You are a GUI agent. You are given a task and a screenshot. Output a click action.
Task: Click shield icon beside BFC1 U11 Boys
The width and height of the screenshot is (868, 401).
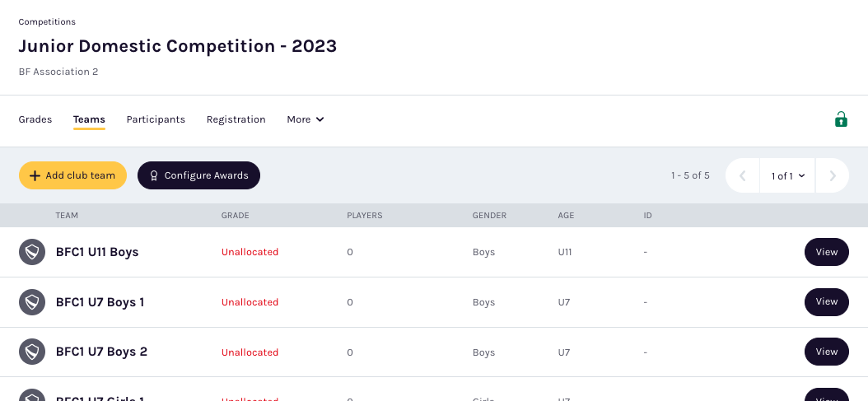click(x=31, y=252)
